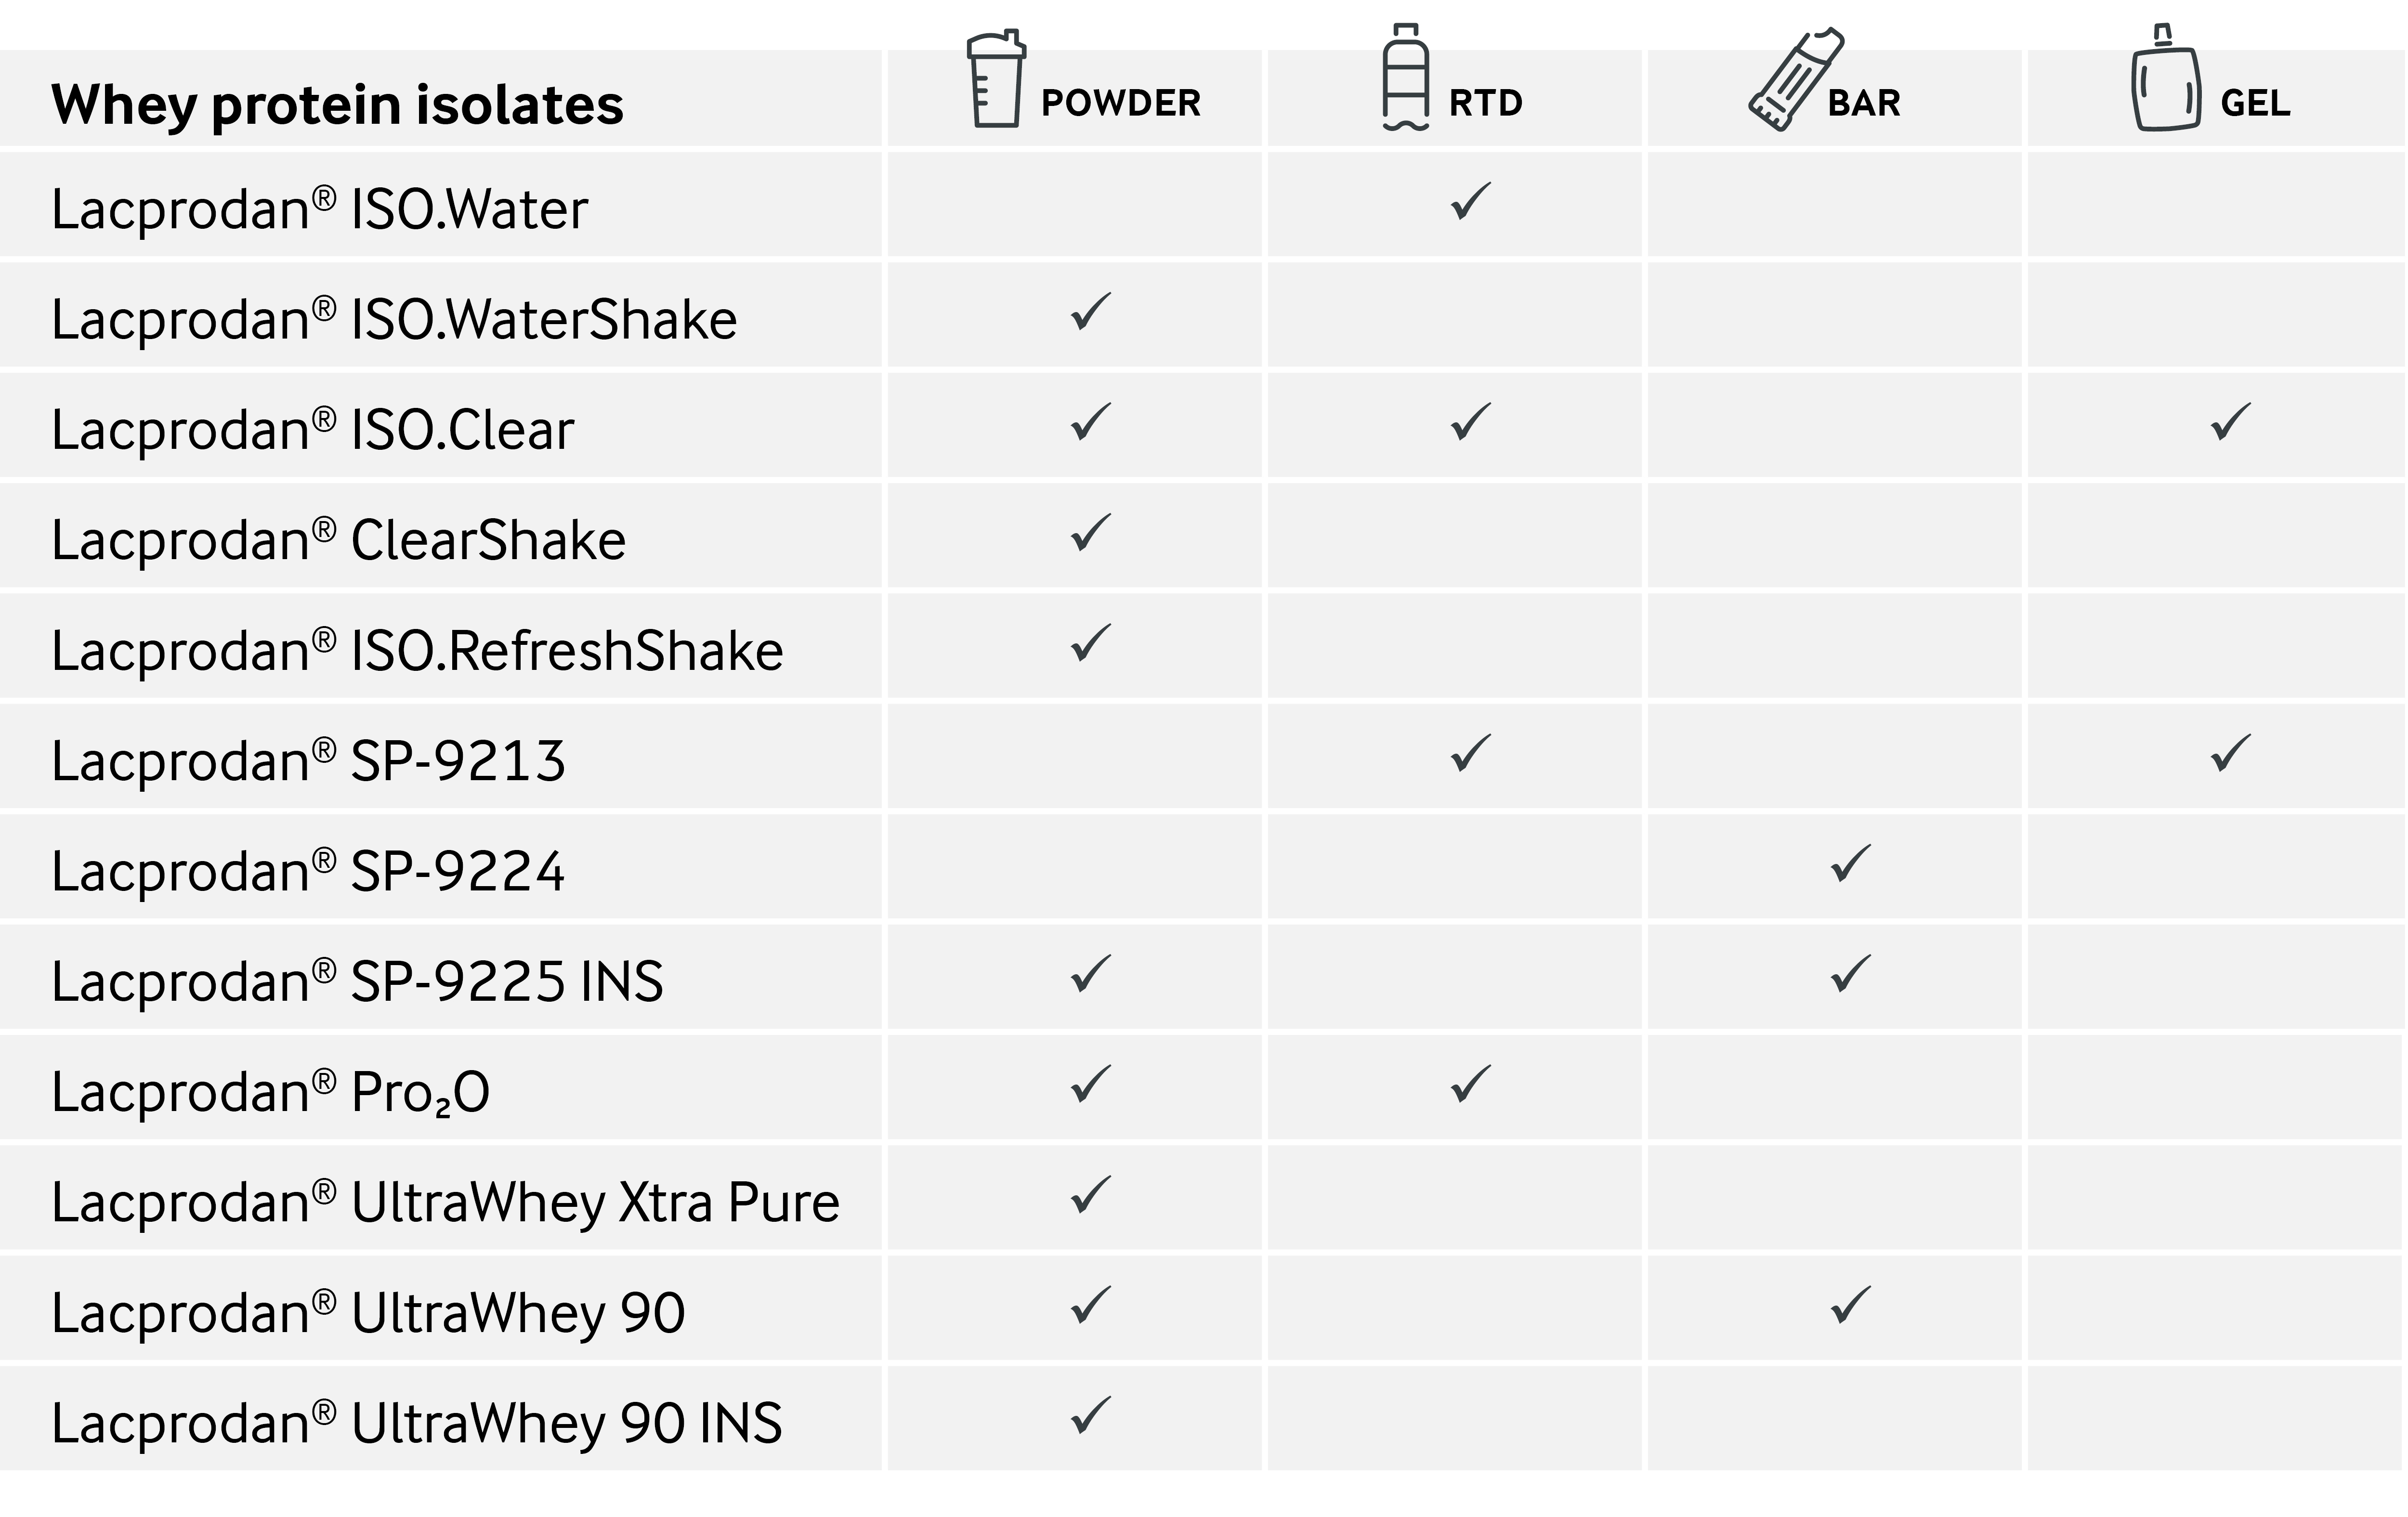Screen dimensions: 2408x1517
Task: Click ISO.WaterShake POWDER checkmark
Action: pyautogui.click(x=1090, y=312)
